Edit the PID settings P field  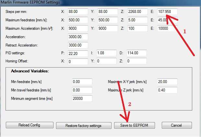(78, 54)
